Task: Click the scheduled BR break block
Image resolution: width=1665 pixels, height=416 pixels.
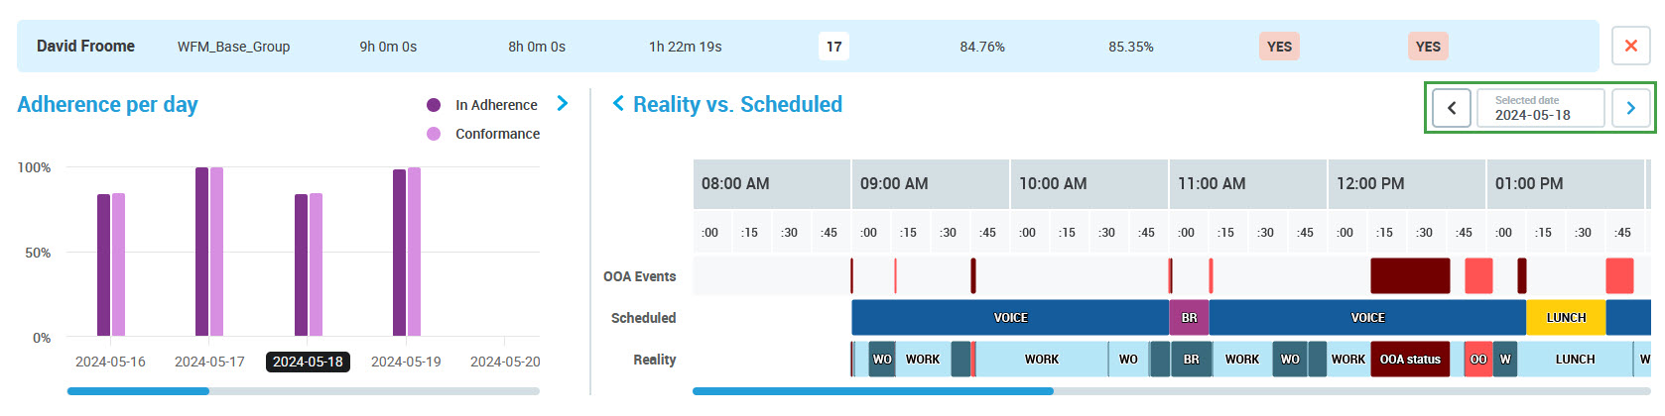Action: [1189, 318]
